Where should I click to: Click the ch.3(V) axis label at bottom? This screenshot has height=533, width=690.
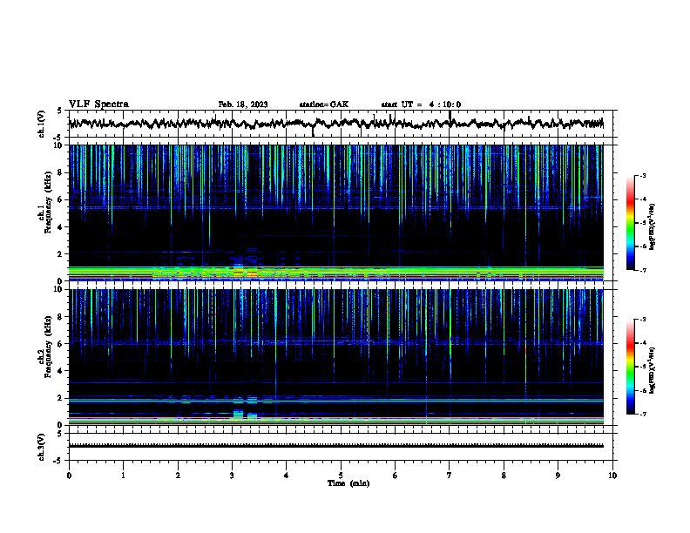(x=42, y=447)
